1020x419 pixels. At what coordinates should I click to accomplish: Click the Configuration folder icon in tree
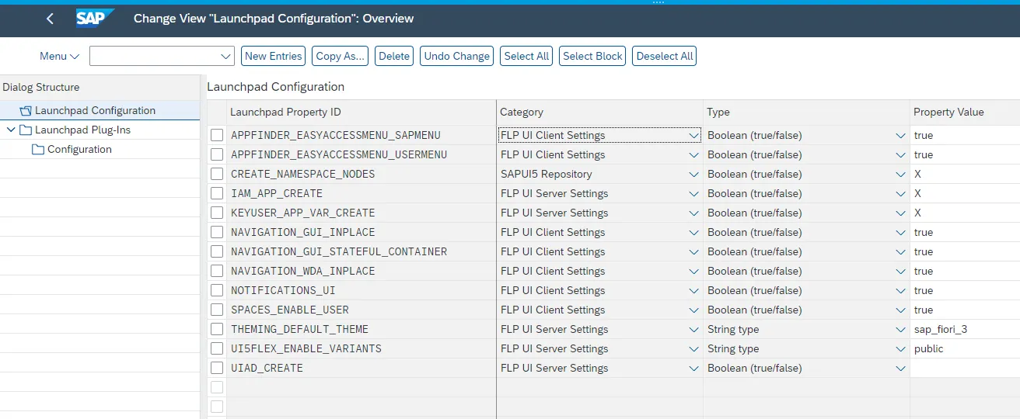click(x=38, y=150)
